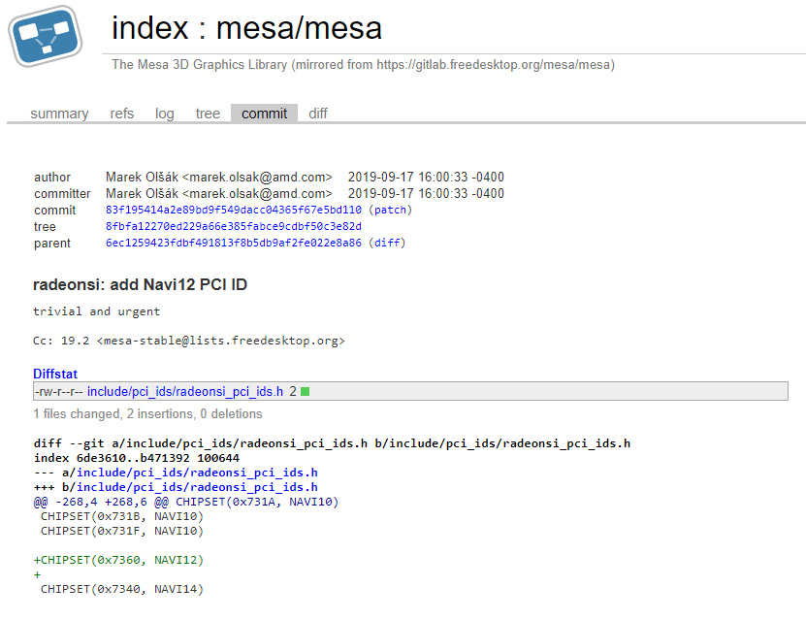806x620 pixels.
Task: Click the (diff) link beside parent hash
Action: click(x=387, y=243)
